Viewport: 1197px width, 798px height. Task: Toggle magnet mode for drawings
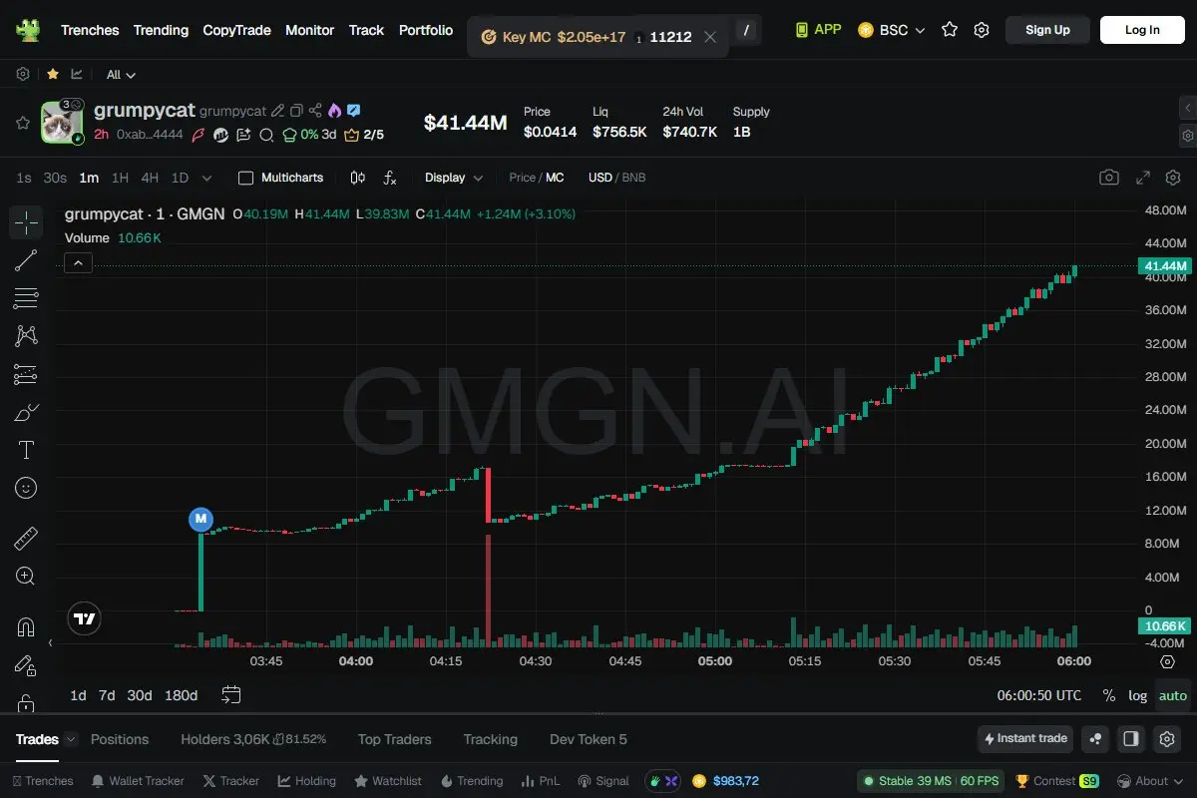[x=26, y=627]
